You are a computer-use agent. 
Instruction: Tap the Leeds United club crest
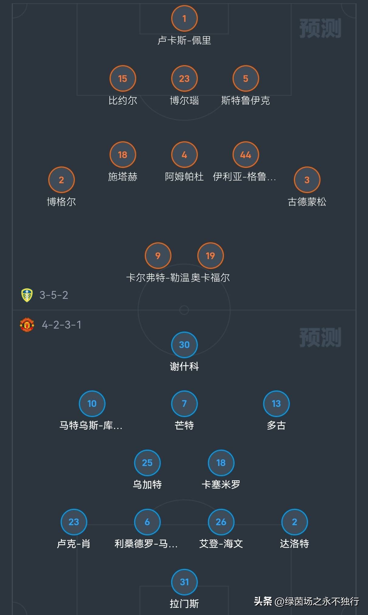tap(27, 295)
